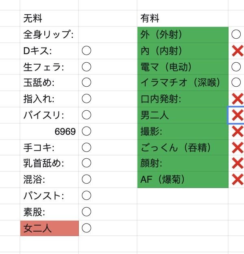Select the cell containing 6969
The image size is (244, 254).
pyautogui.click(x=49, y=131)
